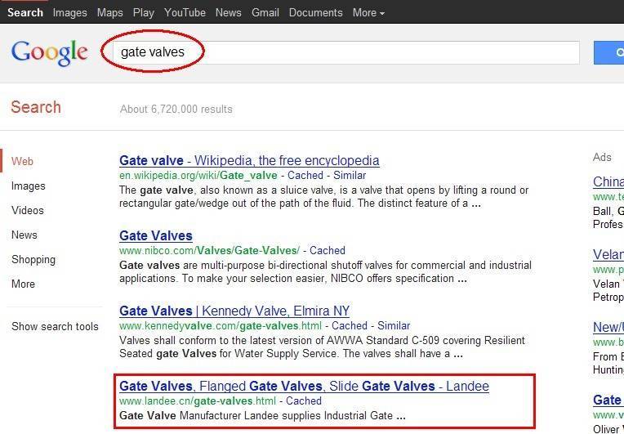This screenshot has height=434, width=624.
Task: Open Gate valve Wikipedia result
Action: (x=249, y=160)
